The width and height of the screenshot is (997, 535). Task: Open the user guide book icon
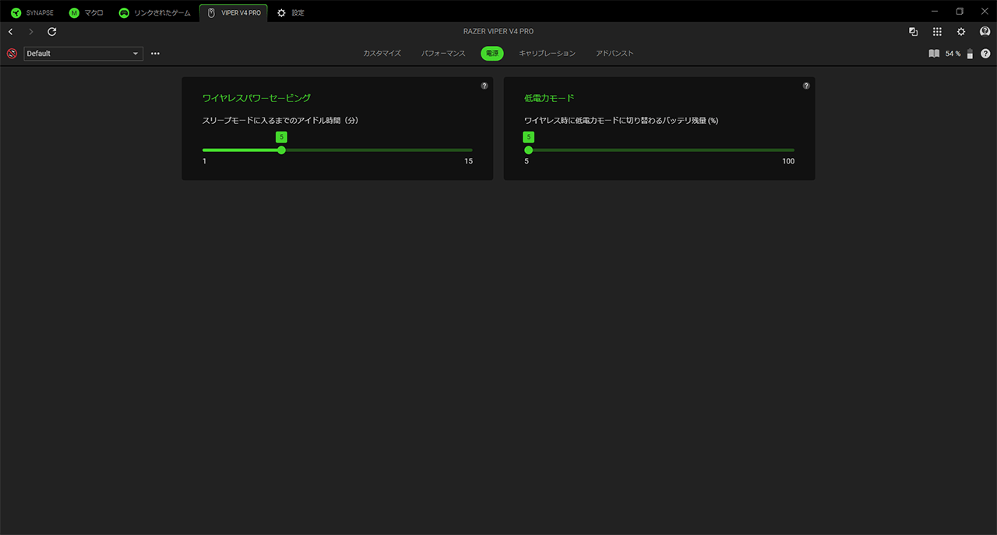coord(934,54)
